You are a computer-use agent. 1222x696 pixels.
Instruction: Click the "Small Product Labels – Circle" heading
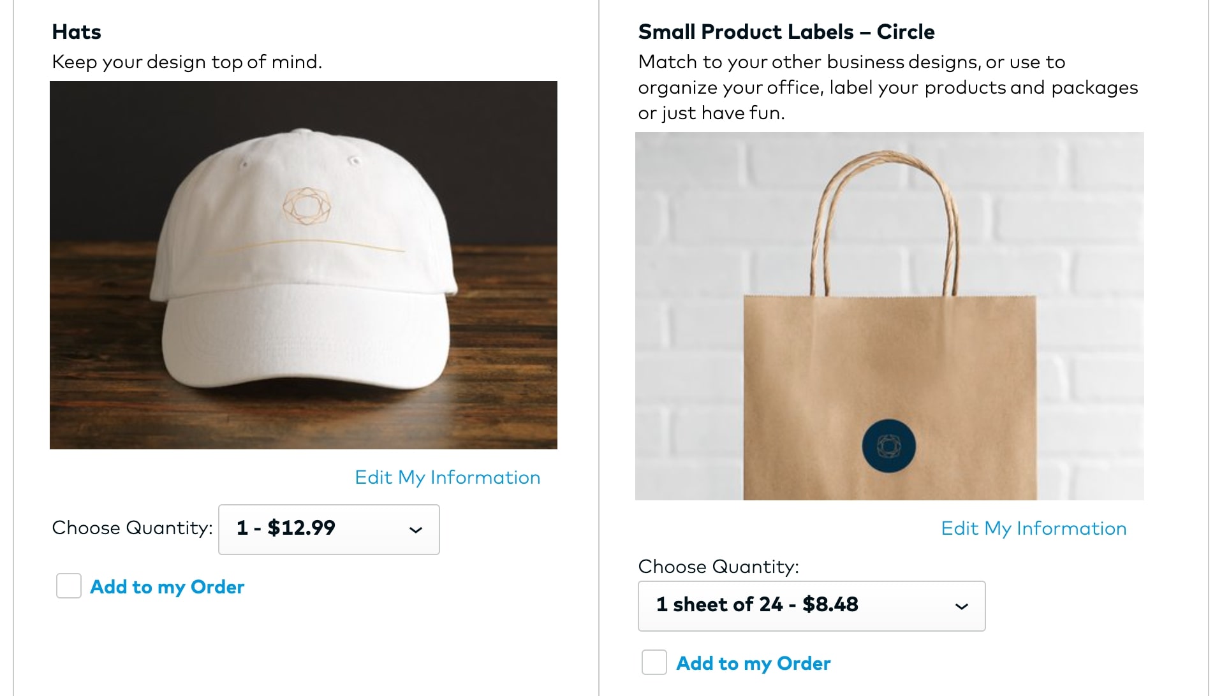tap(786, 32)
